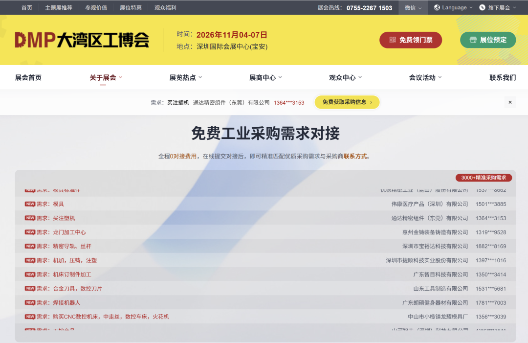Click the QR icon on 免费领门票
This screenshot has width=528, height=343.
click(393, 40)
